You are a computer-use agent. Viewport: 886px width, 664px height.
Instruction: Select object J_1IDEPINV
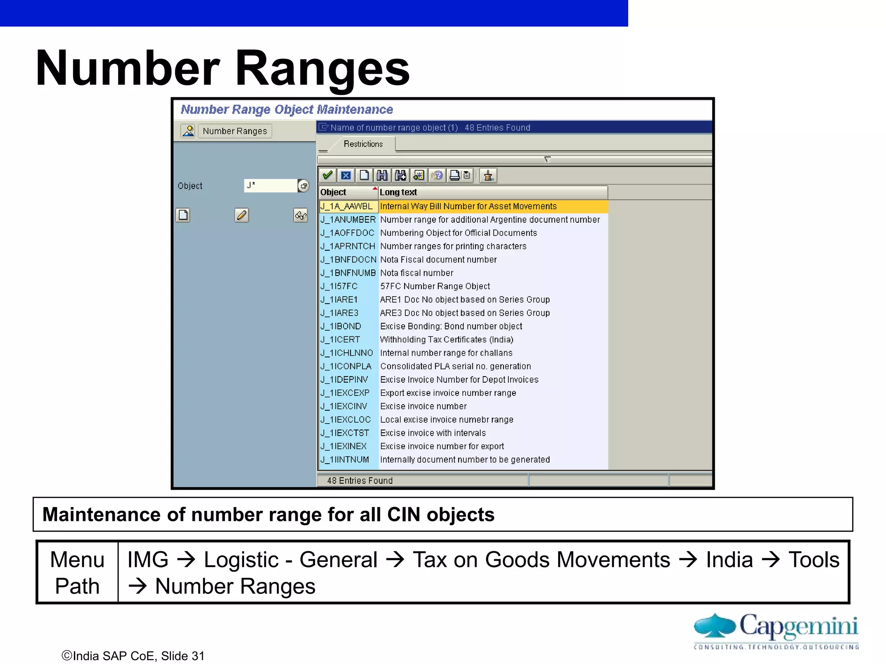point(344,380)
